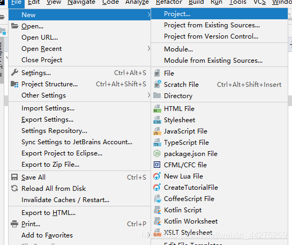Click the package.json Node icon
Viewport: 292px width, 245px height.
coord(157,153)
